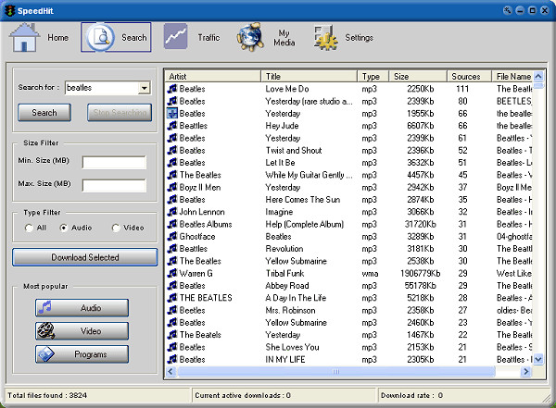The image size is (556, 408).
Task: Select the Audio type filter radio button
Action: 63,228
